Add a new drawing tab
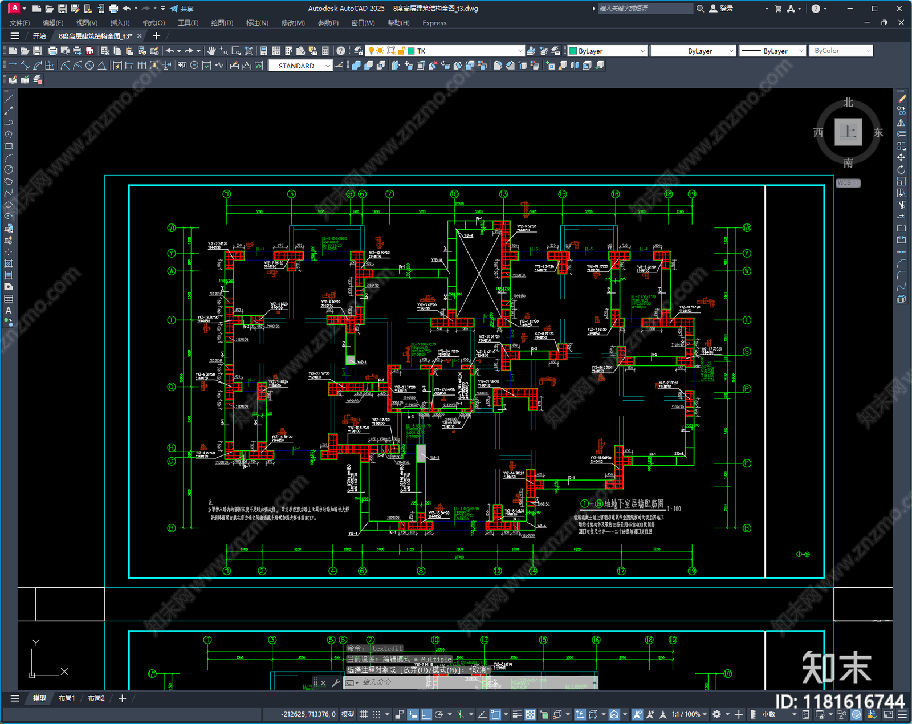 coord(157,36)
